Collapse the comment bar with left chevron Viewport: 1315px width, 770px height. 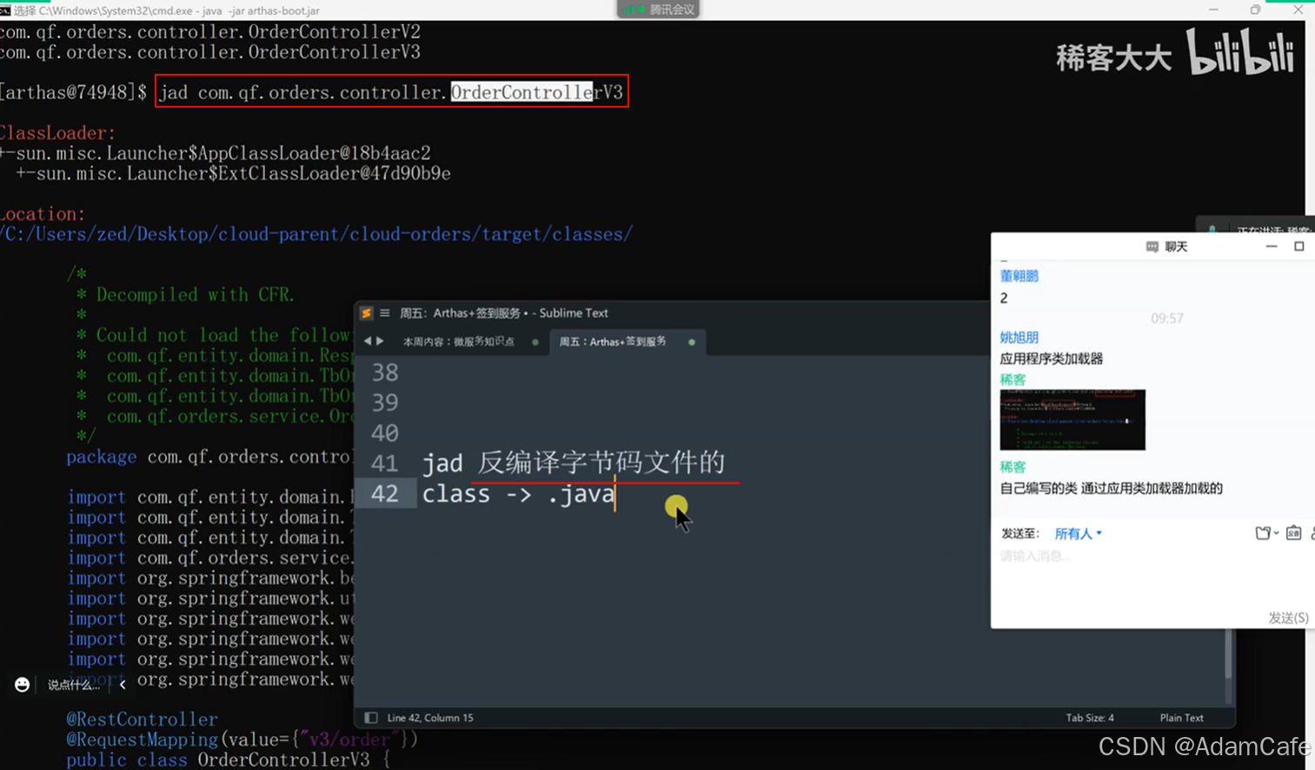pos(123,685)
